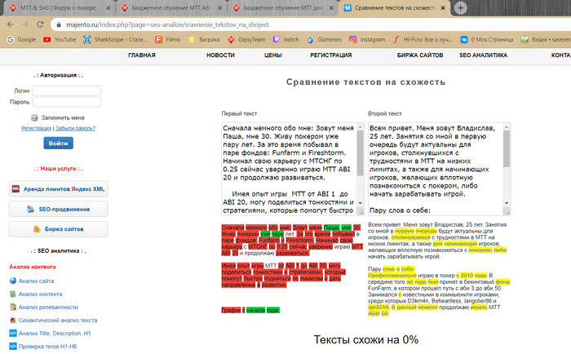Open the НОВОСТИ menu item
The width and height of the screenshot is (571, 354).
click(220, 55)
